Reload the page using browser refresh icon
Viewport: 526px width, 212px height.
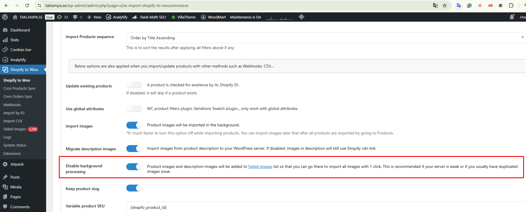click(x=27, y=5)
